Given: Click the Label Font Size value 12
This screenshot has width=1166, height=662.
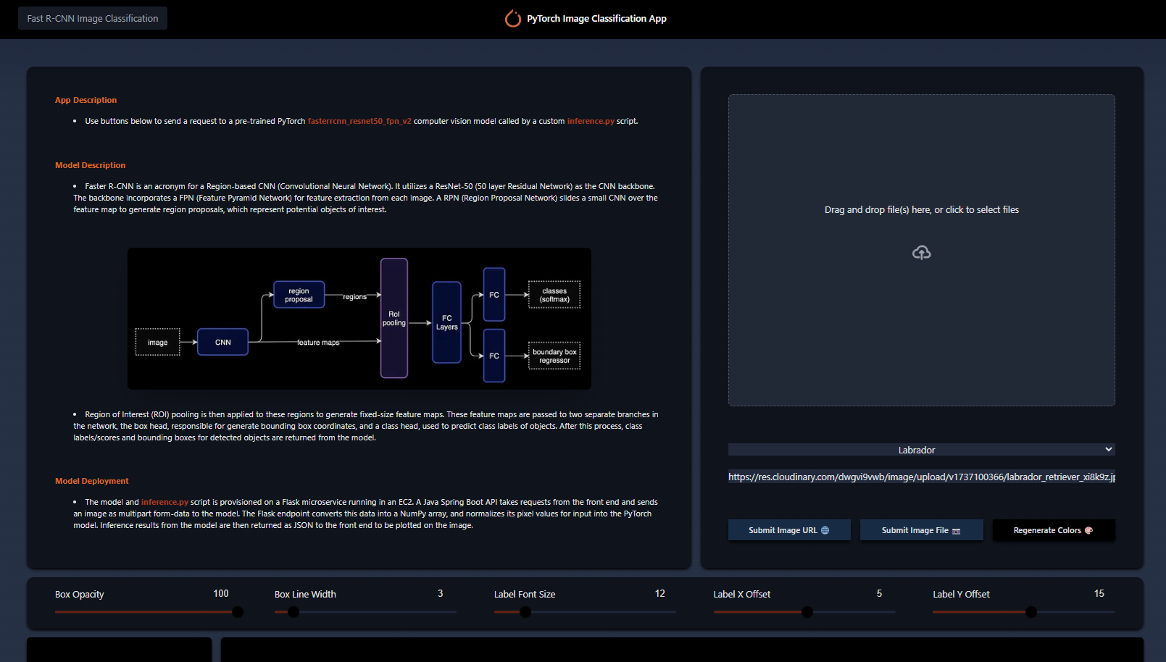Looking at the screenshot, I should tap(660, 593).
